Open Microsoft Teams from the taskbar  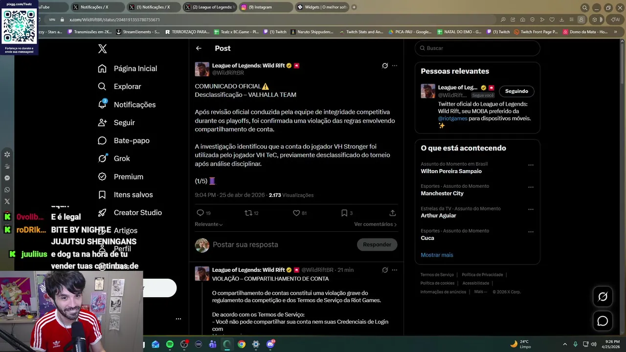click(x=213, y=344)
